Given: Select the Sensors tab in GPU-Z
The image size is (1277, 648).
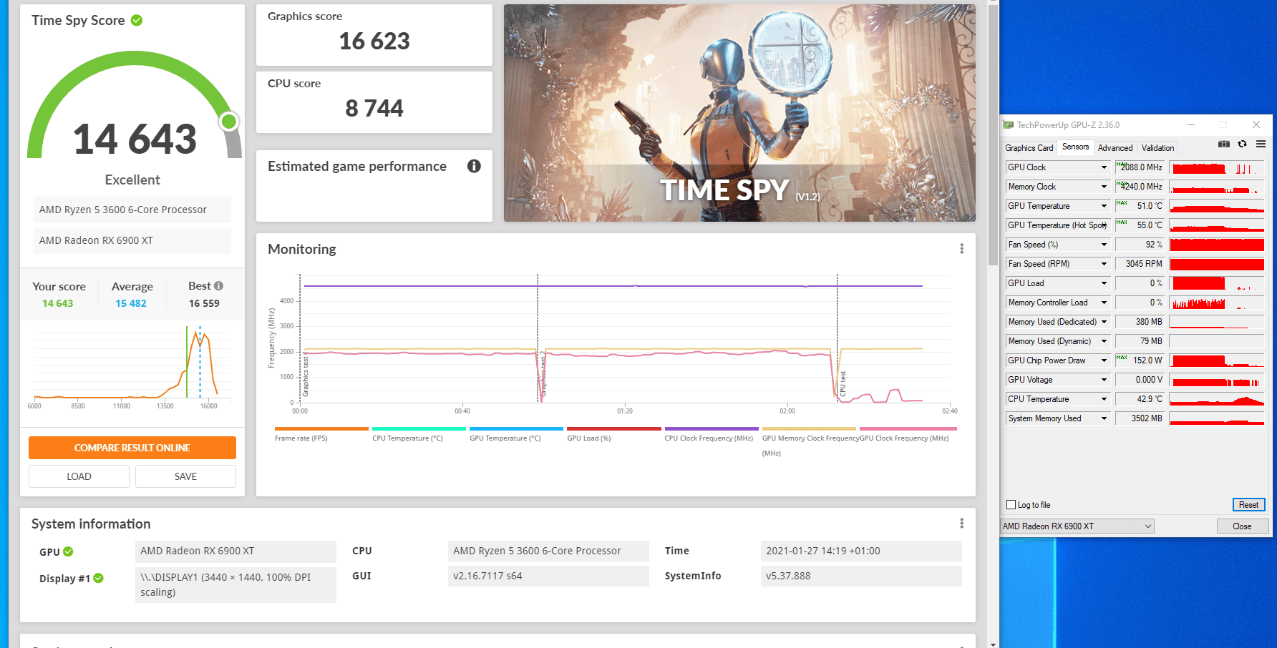Looking at the screenshot, I should [1075, 147].
